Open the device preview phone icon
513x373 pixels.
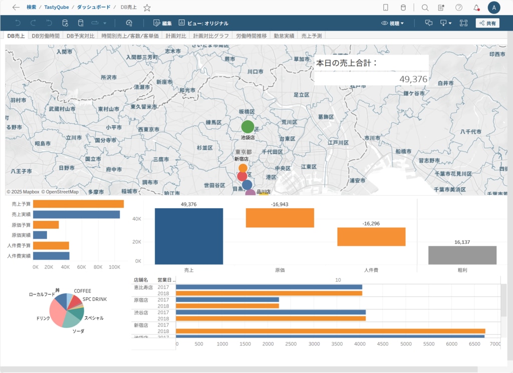pos(386,8)
